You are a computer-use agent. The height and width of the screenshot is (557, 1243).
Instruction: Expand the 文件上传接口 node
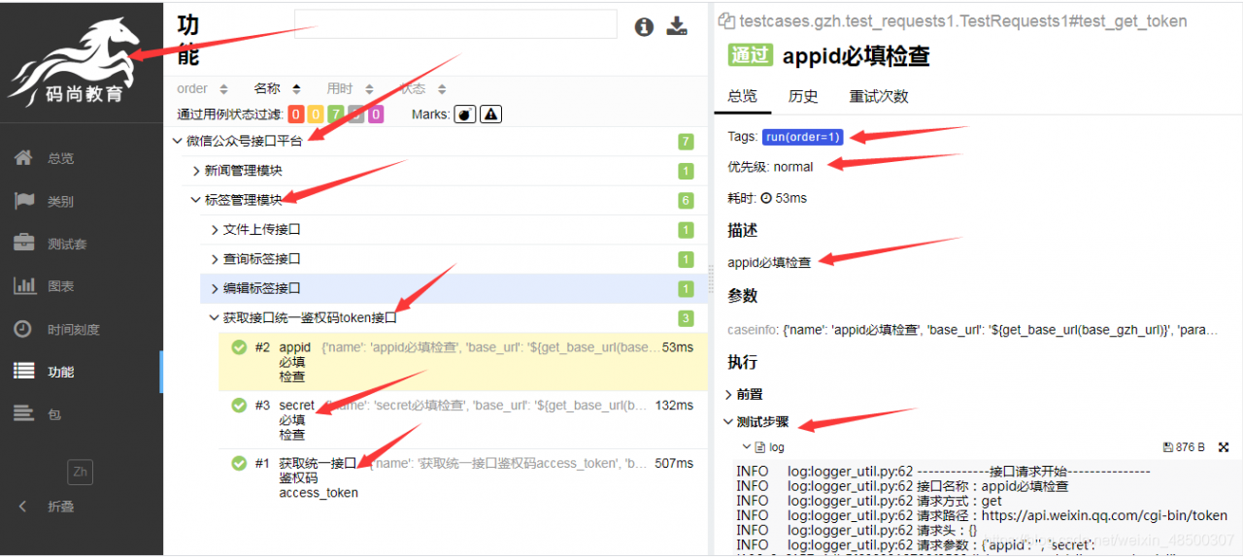click(215, 230)
